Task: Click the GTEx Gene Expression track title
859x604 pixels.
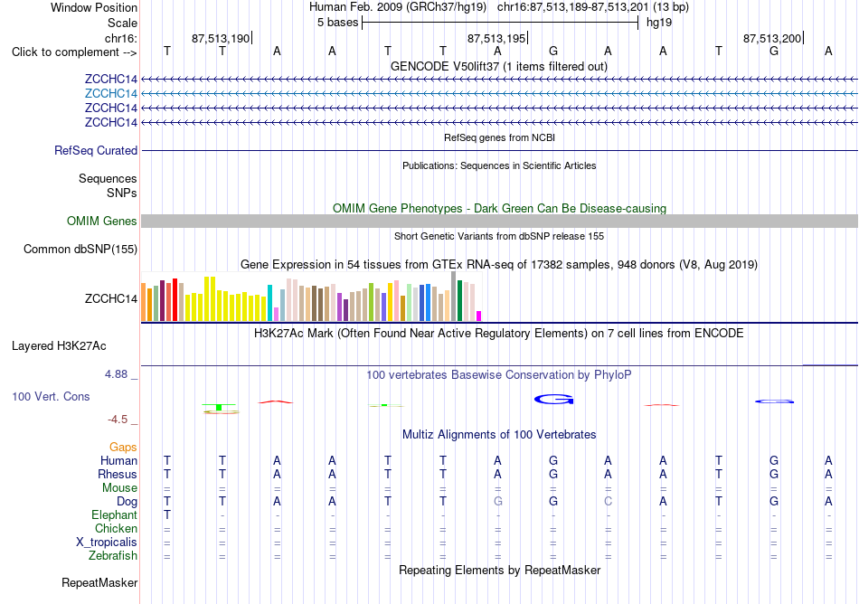Action: coord(499,265)
